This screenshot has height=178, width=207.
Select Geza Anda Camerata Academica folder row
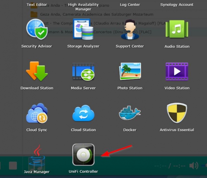tap(115, 14)
